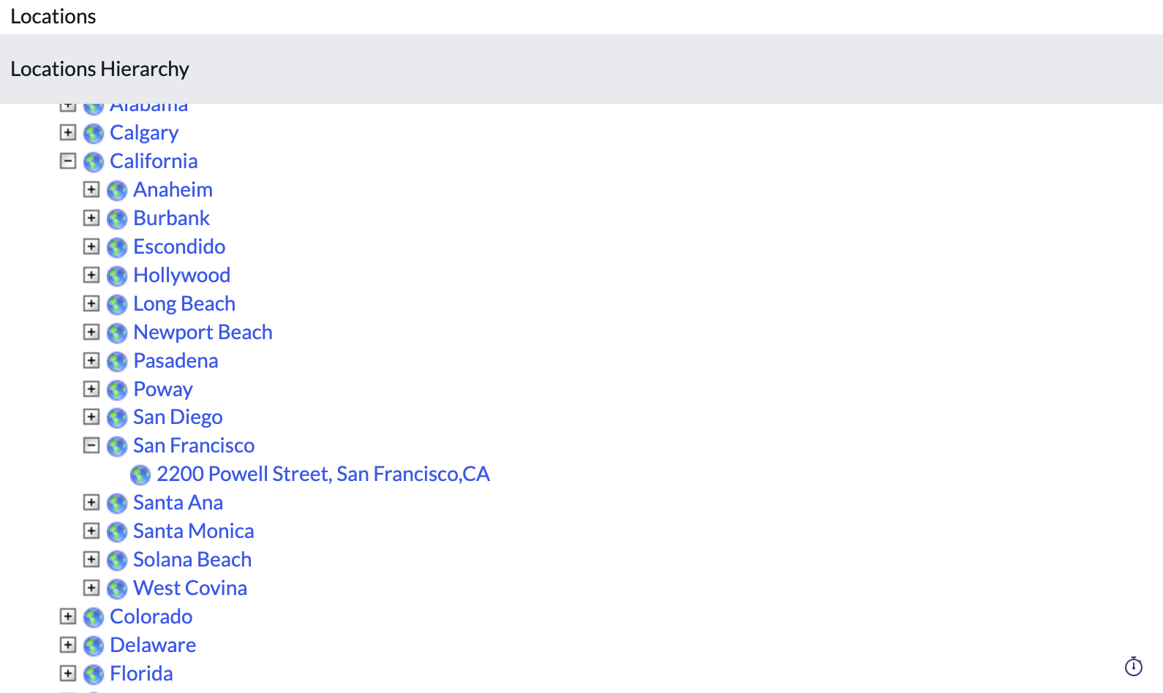Screen dimensions: 1163x693
Task: Select the San Diego location
Action: (178, 417)
